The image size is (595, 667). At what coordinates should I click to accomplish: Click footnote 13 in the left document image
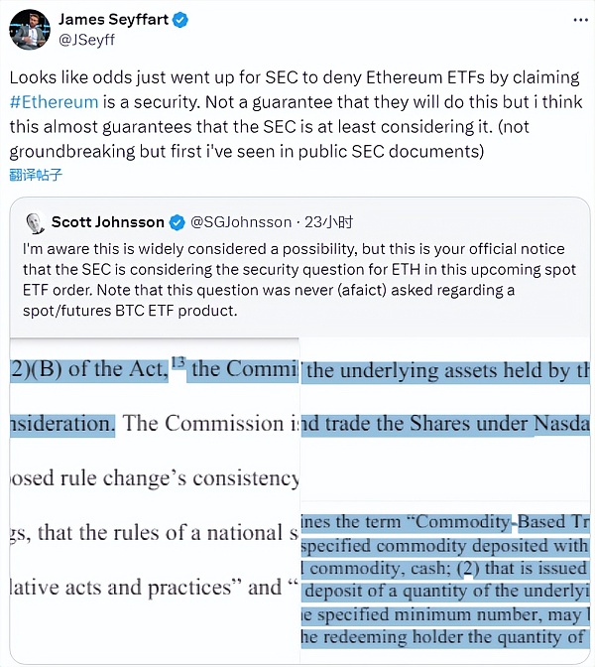(178, 362)
